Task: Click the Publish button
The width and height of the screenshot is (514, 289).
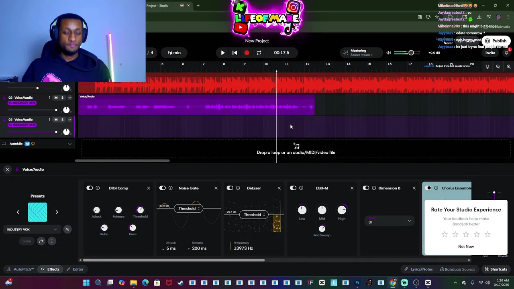Action: click(x=496, y=41)
